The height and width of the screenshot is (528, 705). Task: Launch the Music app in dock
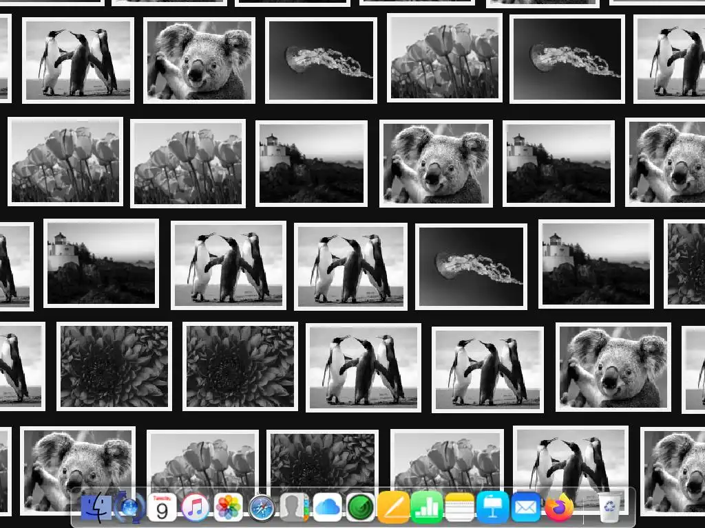[195, 508]
